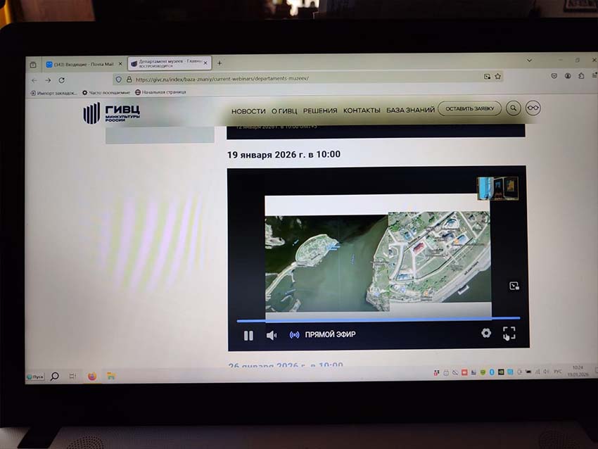The image size is (598, 449).
Task: Open a new browser tab
Action: (x=220, y=63)
